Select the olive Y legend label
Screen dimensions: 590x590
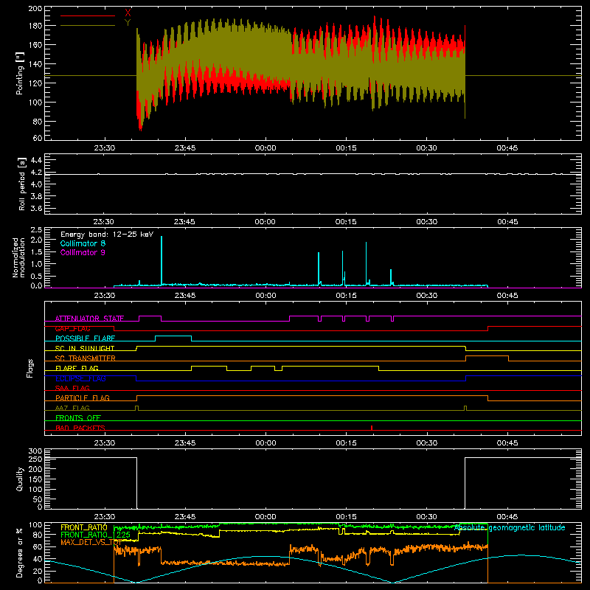click(x=128, y=23)
